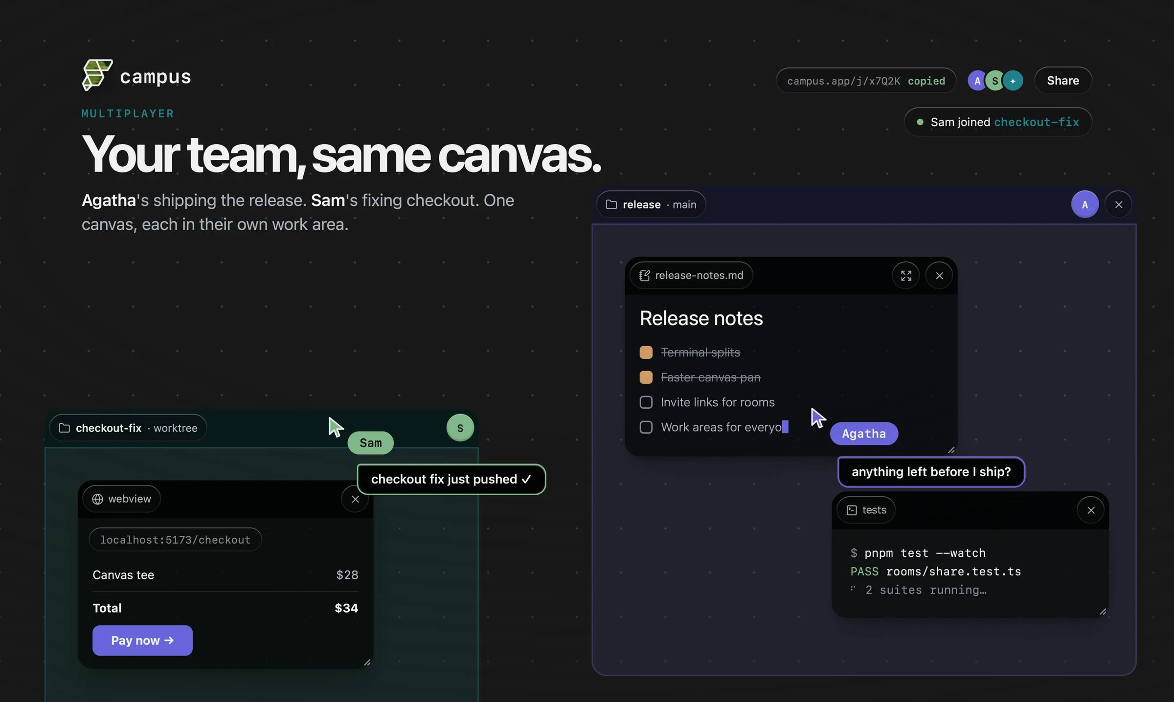Viewport: 1174px width, 702px height.
Task: Click the release-notes panel resize handle
Action: tap(951, 450)
